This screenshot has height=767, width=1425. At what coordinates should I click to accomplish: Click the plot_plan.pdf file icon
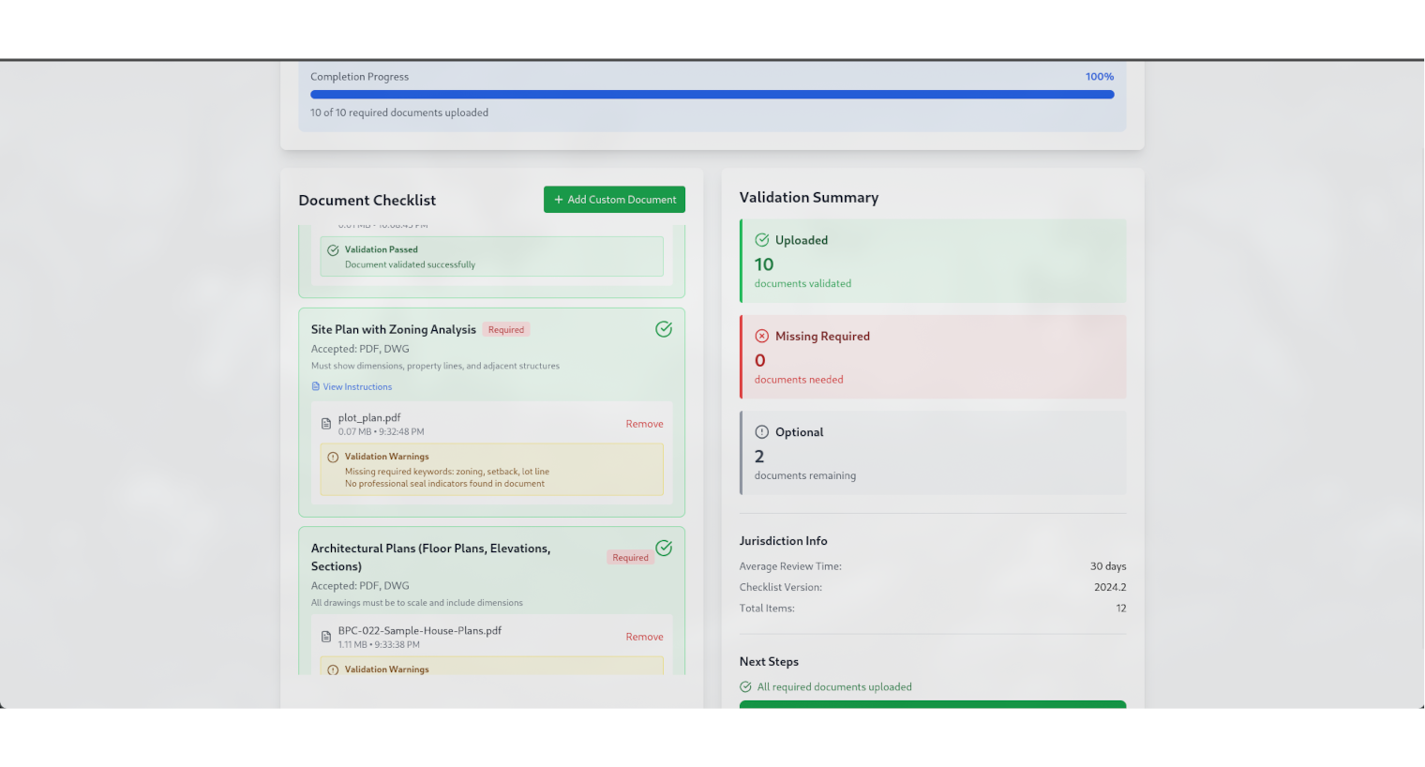(x=326, y=425)
